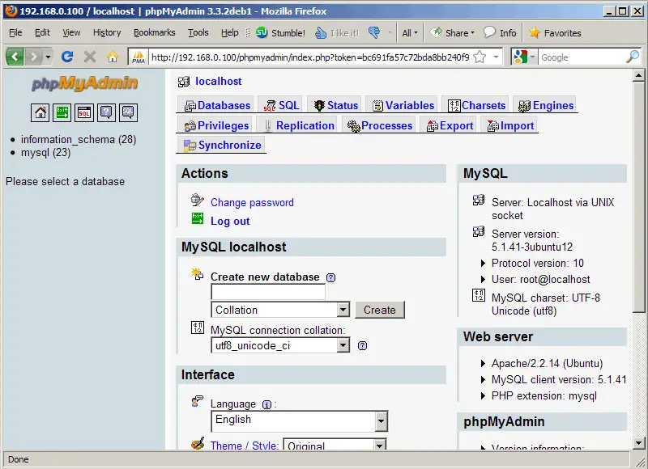Click the PMA site icon in address bar
Image resolution: width=648 pixels, height=469 pixels.
click(139, 57)
